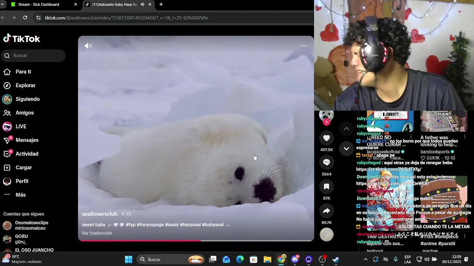Open Steam from the taskbar
Screen dimensions: 474x266
click(x=336, y=259)
